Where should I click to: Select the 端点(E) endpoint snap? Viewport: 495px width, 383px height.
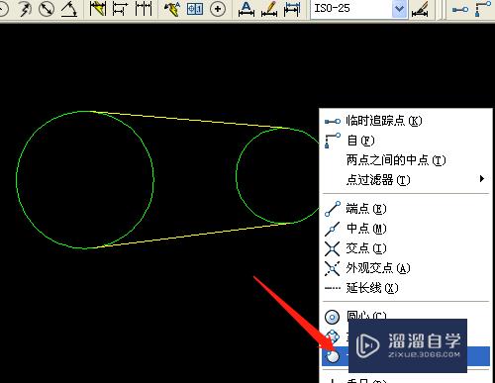click(406, 209)
